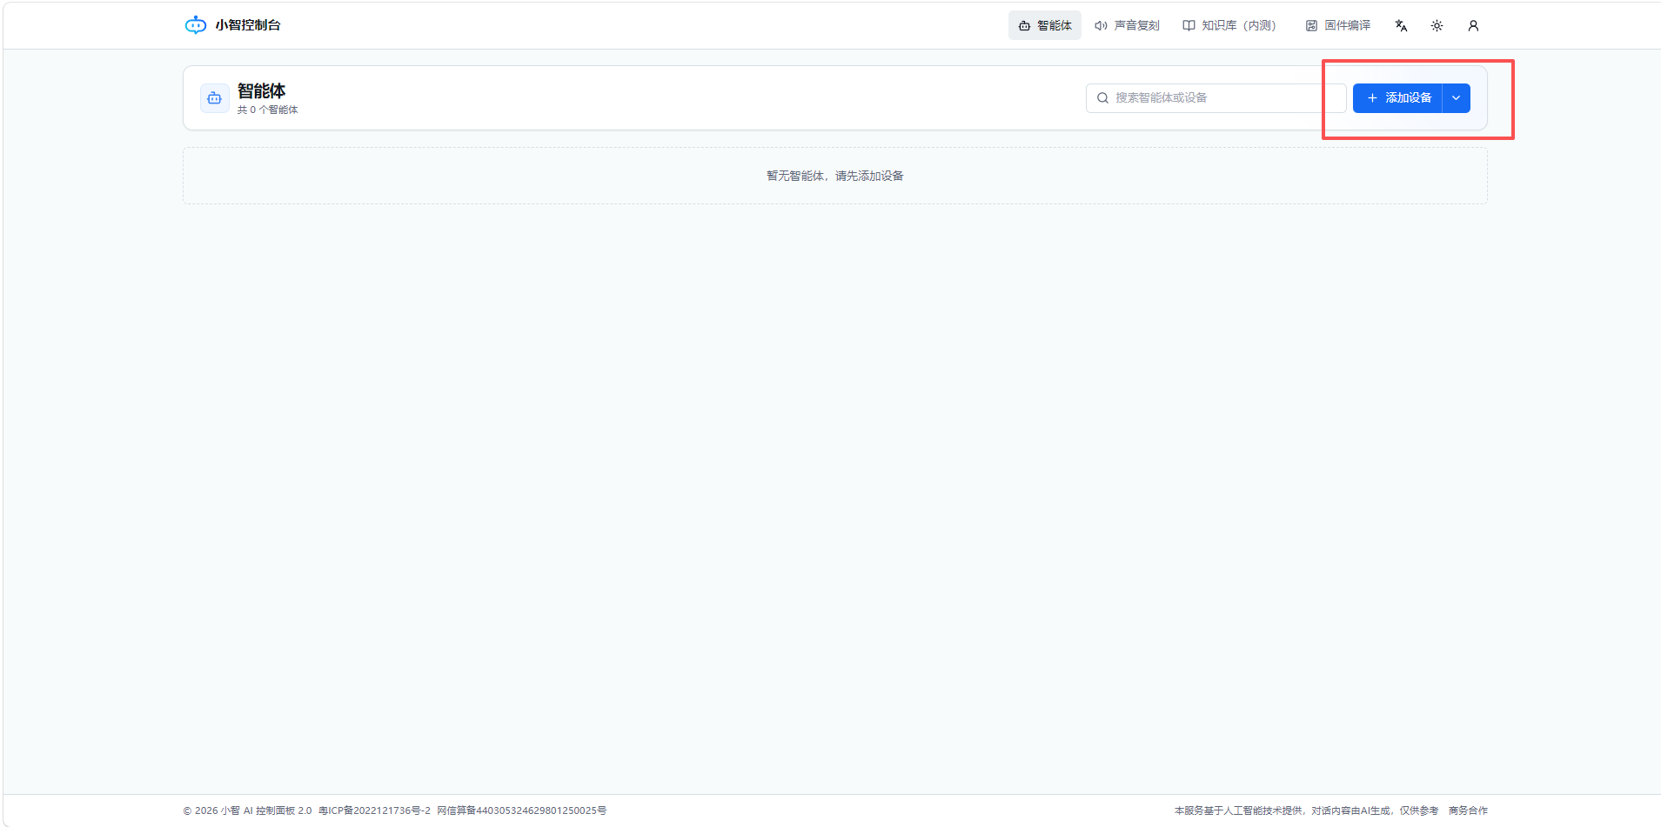Click the 添加设备 button
This screenshot has width=1661, height=827.
(x=1397, y=98)
